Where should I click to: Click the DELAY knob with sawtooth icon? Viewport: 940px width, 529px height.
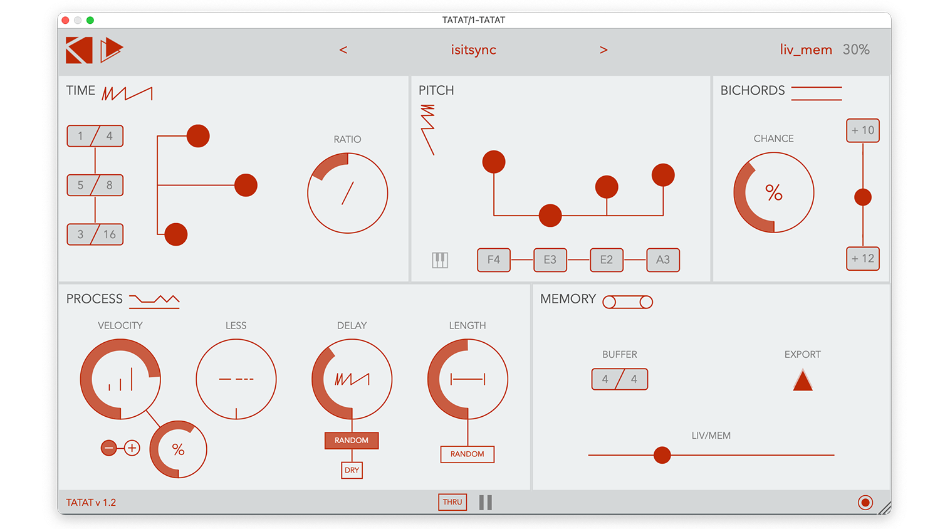coord(352,379)
